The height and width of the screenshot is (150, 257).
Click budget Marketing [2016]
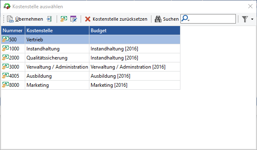coord(135,85)
